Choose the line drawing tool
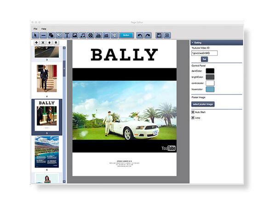 tap(43, 35)
